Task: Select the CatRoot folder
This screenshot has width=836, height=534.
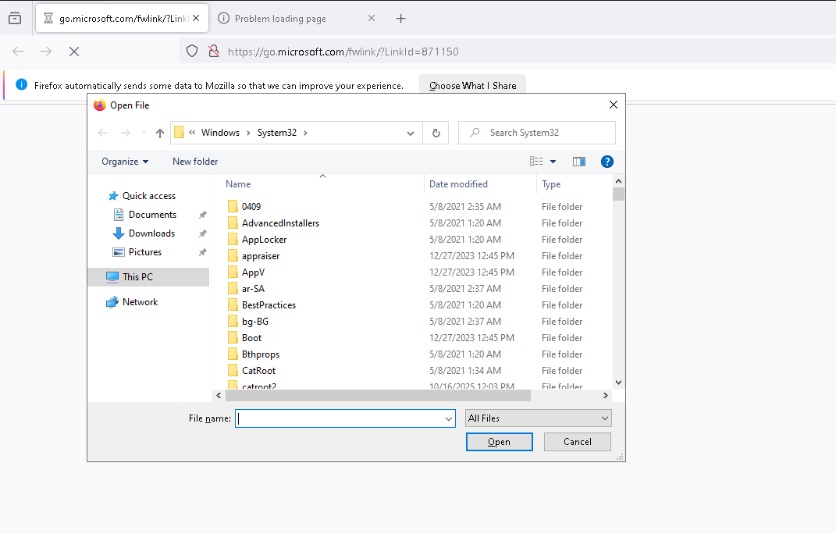Action: 258,371
